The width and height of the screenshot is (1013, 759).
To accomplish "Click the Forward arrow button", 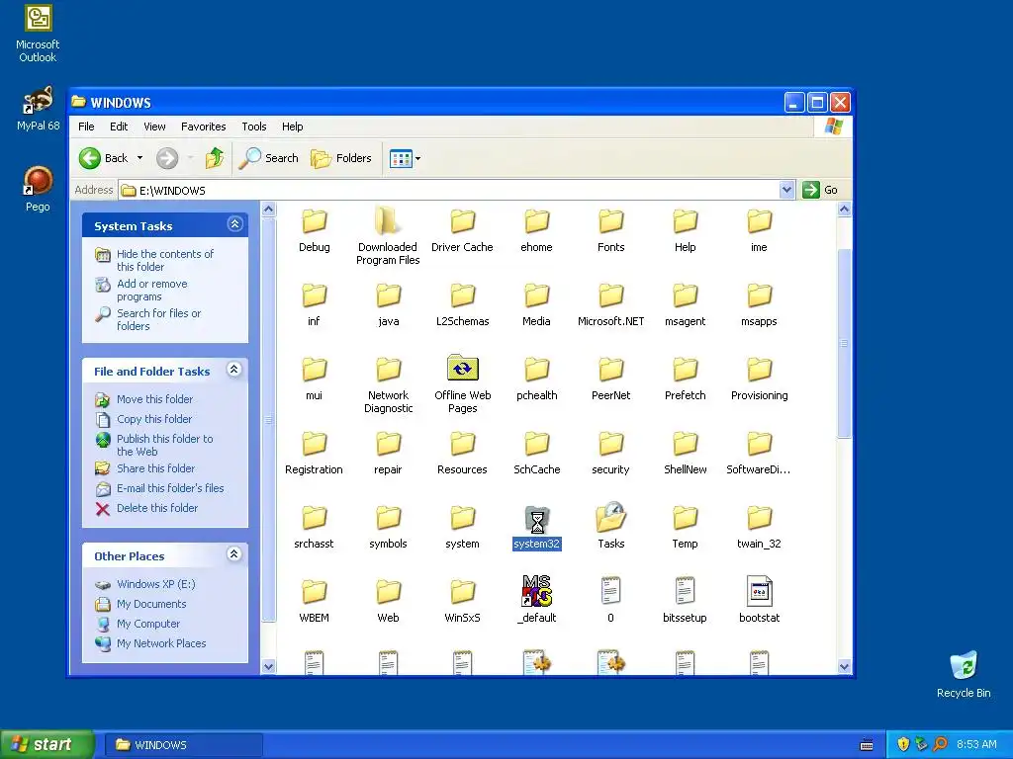I will [x=167, y=157].
